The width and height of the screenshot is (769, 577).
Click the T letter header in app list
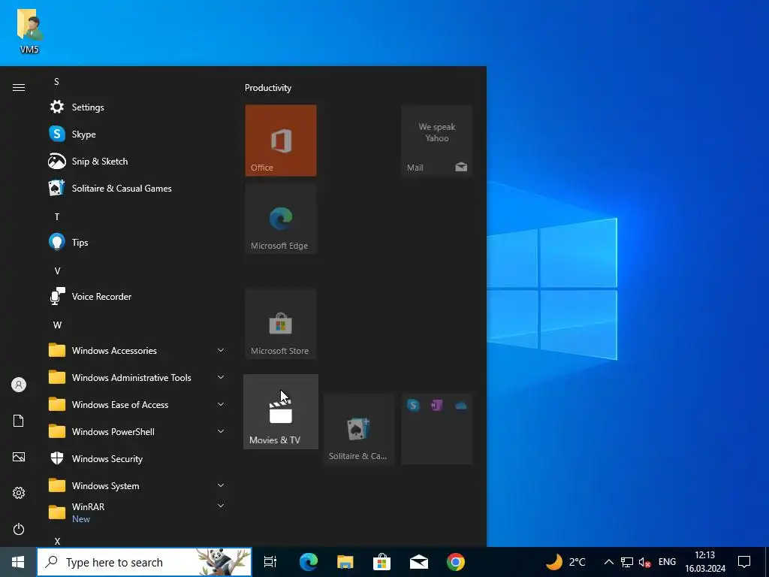pyautogui.click(x=57, y=216)
